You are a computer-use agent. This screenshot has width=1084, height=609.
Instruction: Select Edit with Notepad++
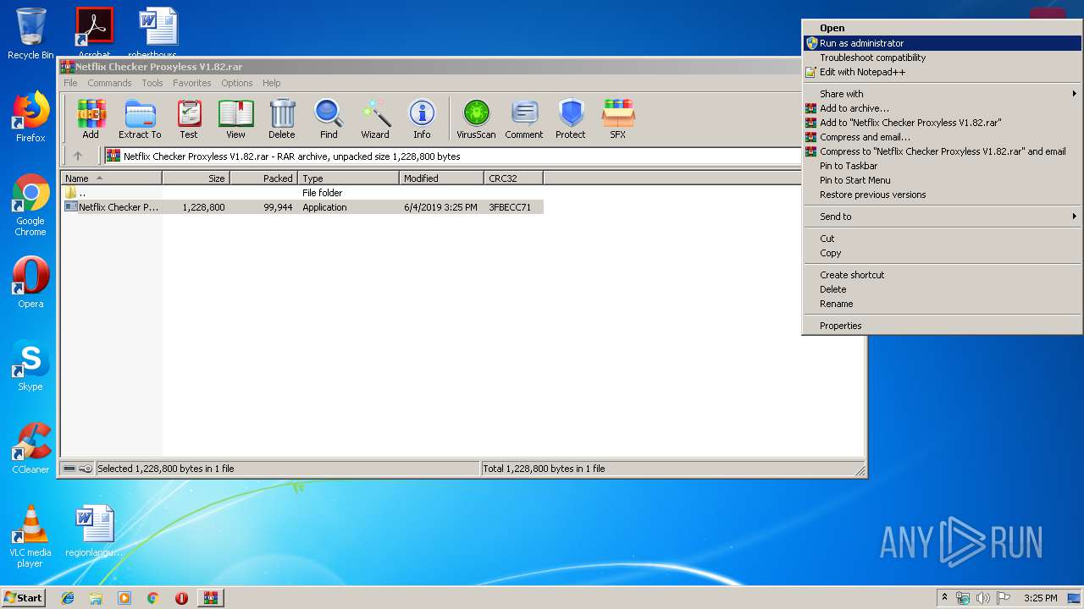pyautogui.click(x=942, y=72)
